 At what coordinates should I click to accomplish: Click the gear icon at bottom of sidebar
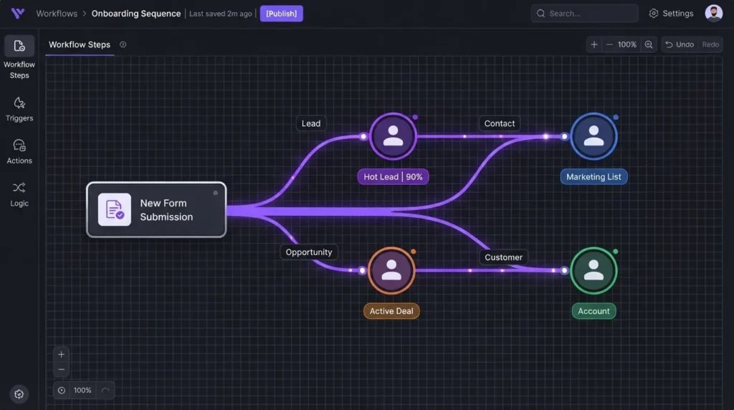19,394
